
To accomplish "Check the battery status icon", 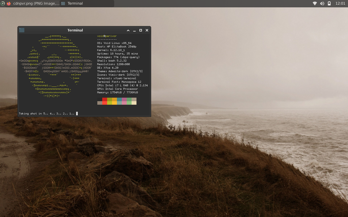I will point(329,4).
